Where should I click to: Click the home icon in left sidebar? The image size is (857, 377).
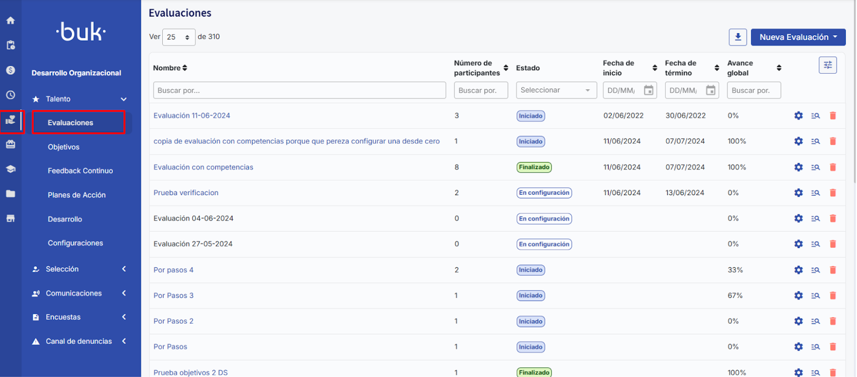10,20
